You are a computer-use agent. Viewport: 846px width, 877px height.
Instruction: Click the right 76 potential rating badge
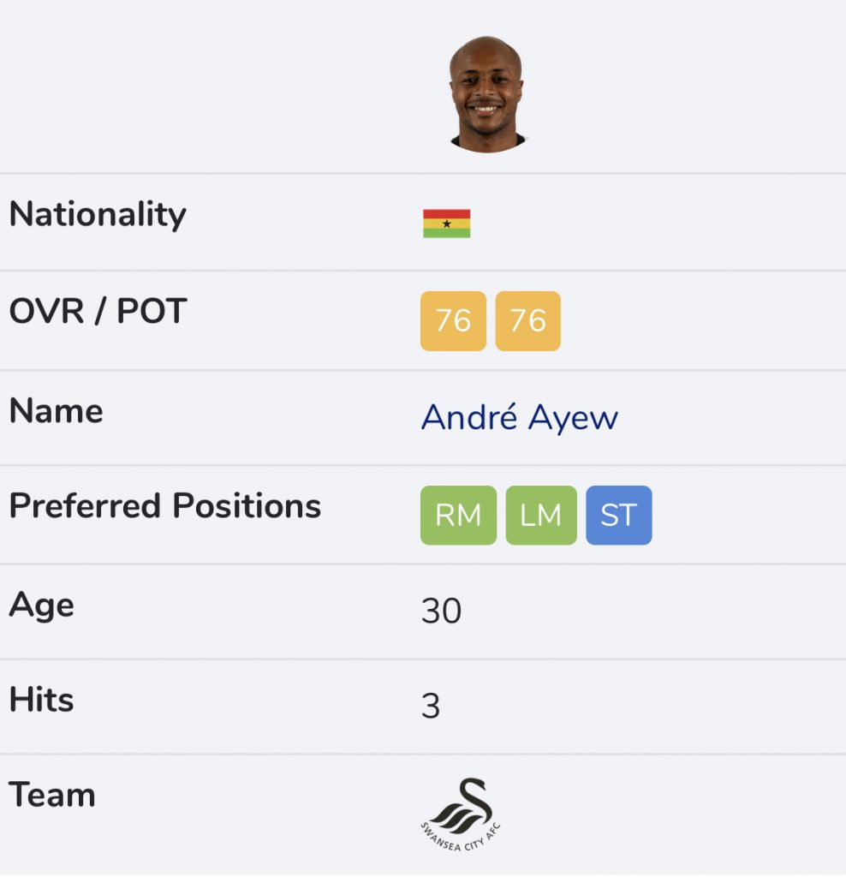527,321
